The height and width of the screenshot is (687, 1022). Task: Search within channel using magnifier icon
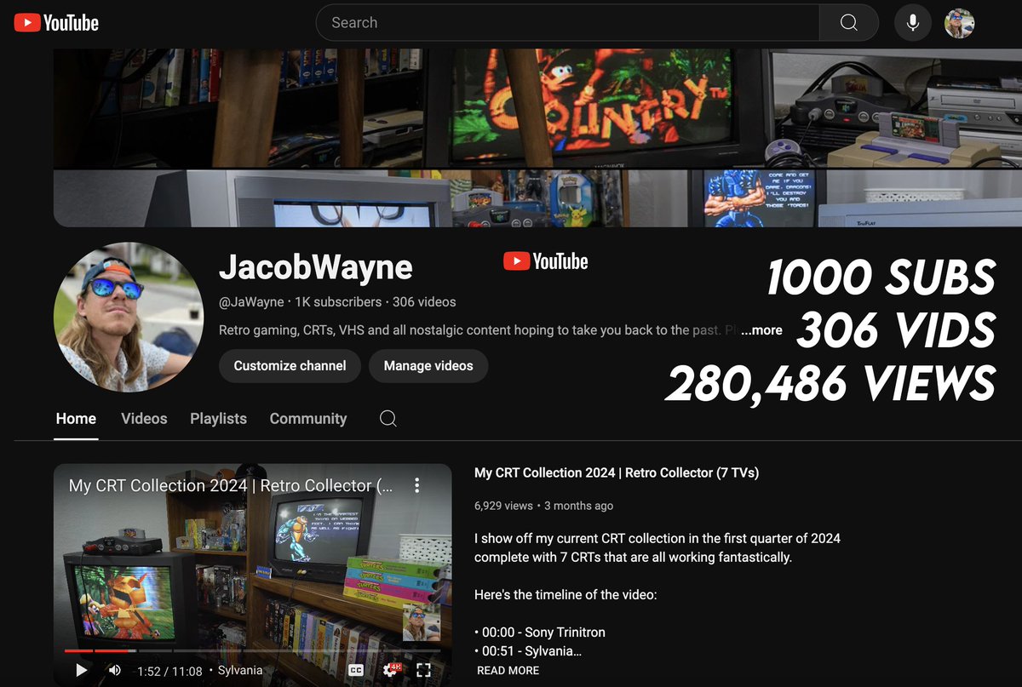pos(388,419)
